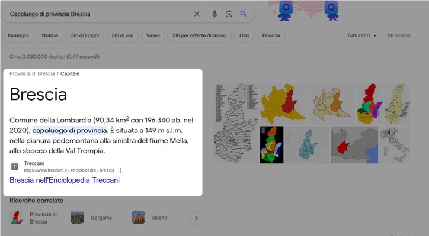Viewport: 429px width, 236px height.
Task: Open the Video filter
Action: (153, 35)
